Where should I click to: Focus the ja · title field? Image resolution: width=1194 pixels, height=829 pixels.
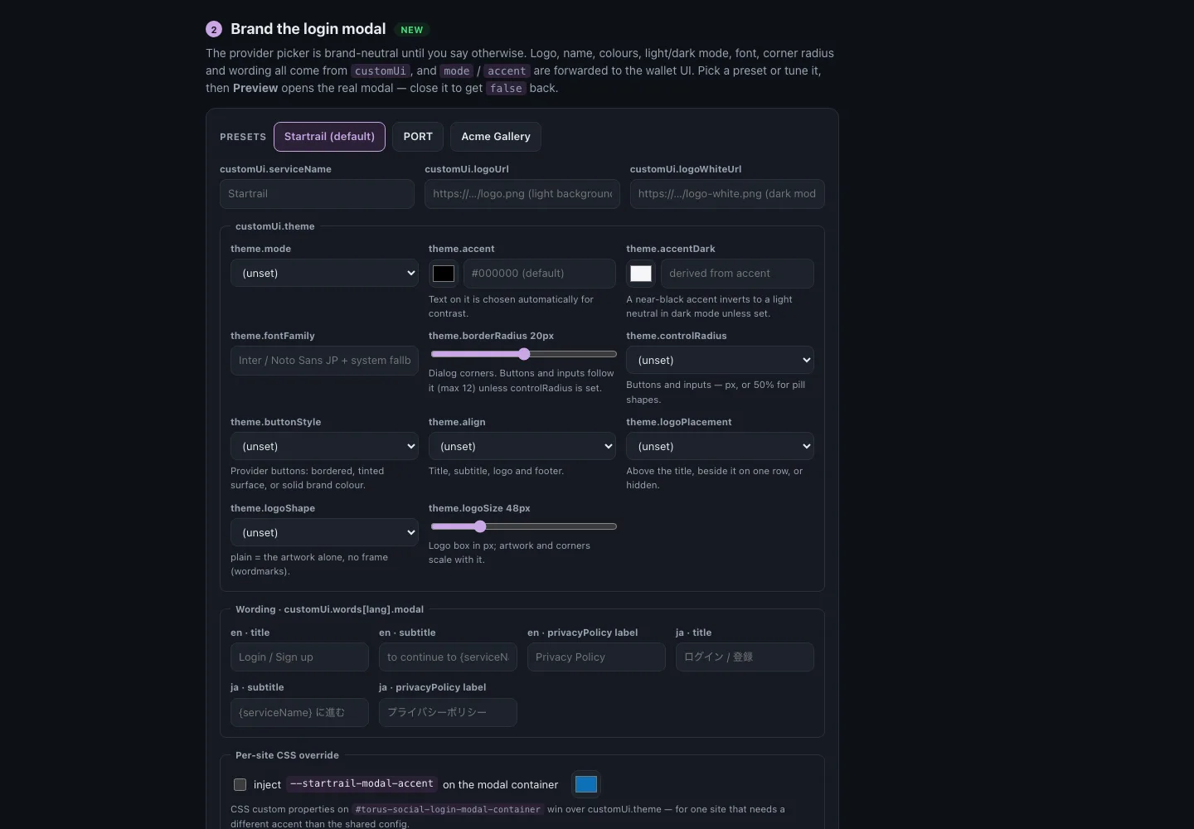745,657
